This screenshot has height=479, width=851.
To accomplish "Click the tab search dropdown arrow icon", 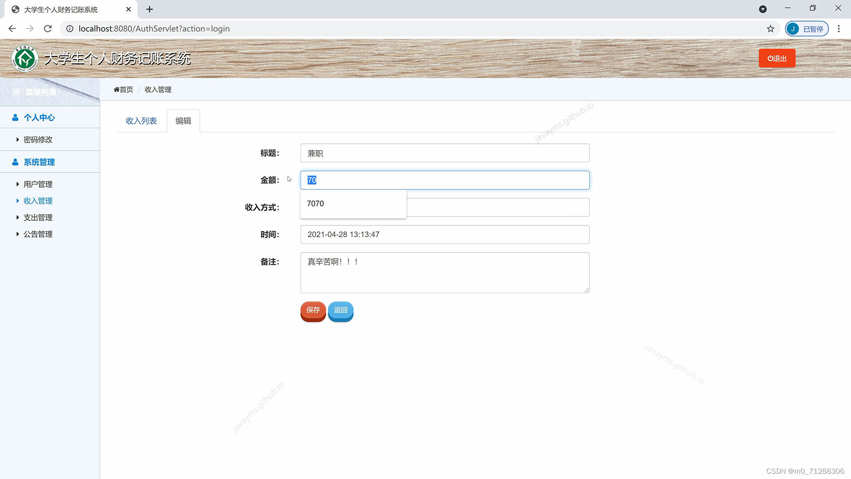I will coord(763,9).
